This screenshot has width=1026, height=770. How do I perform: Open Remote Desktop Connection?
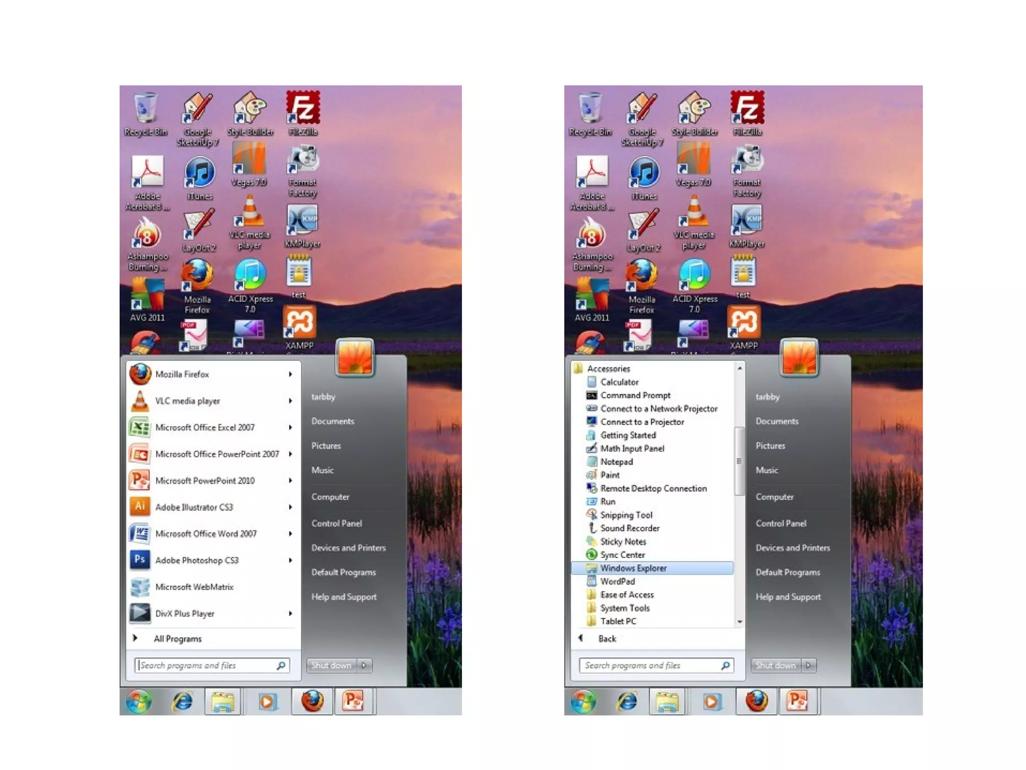[x=653, y=488]
